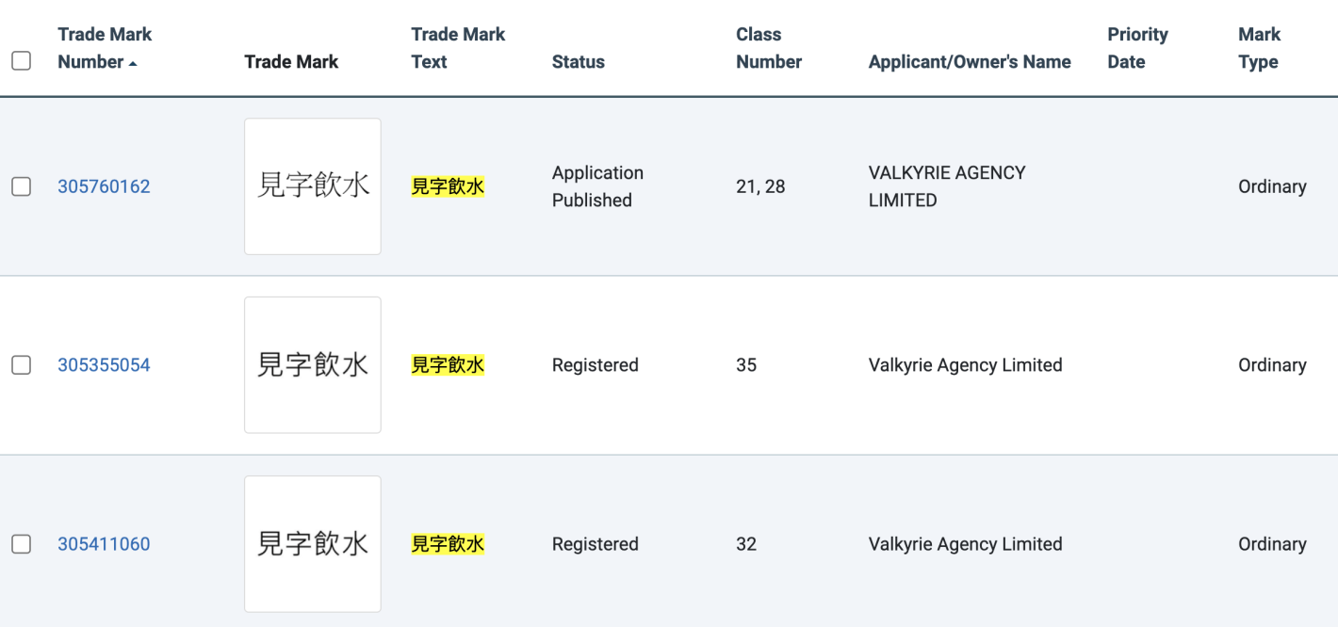Image resolution: width=1338 pixels, height=627 pixels.
Task: View the mark image for registration 305411060
Action: [x=313, y=544]
